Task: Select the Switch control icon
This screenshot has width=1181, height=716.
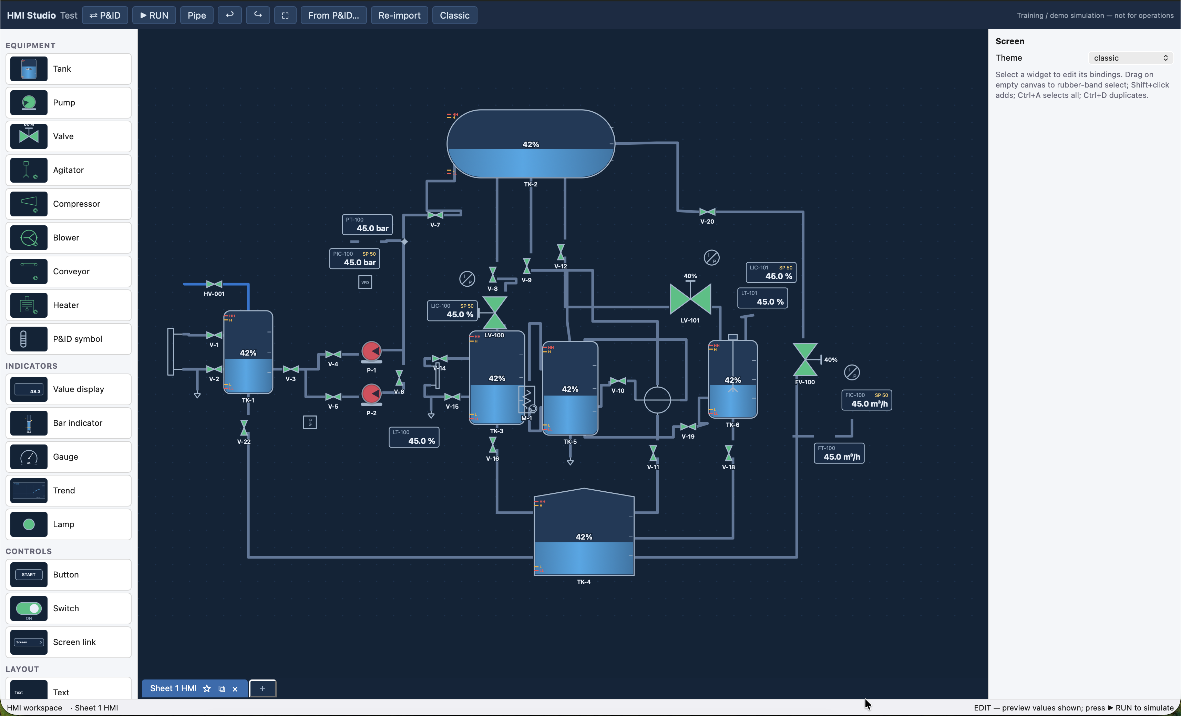Action: coord(29,608)
